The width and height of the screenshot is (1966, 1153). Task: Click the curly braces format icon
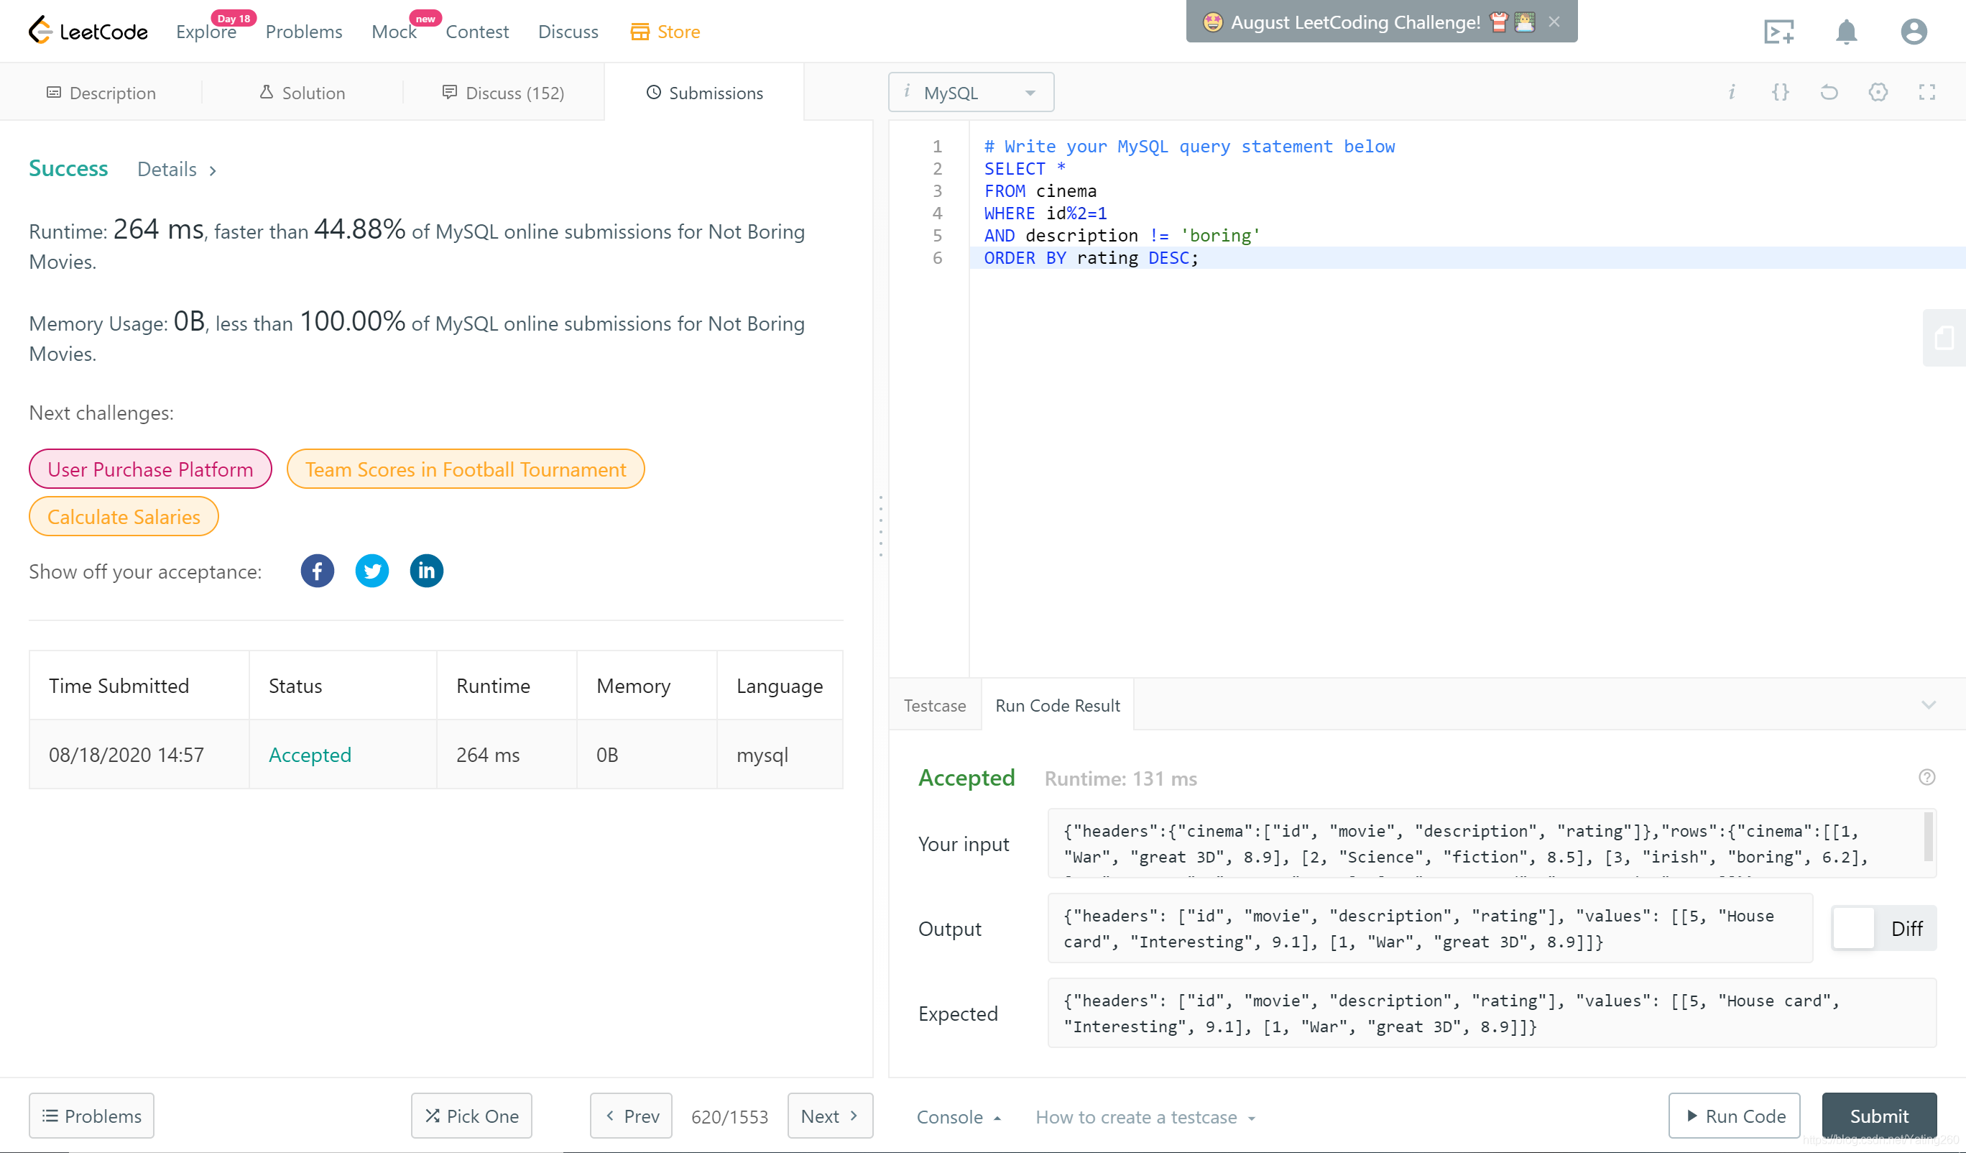[1780, 93]
